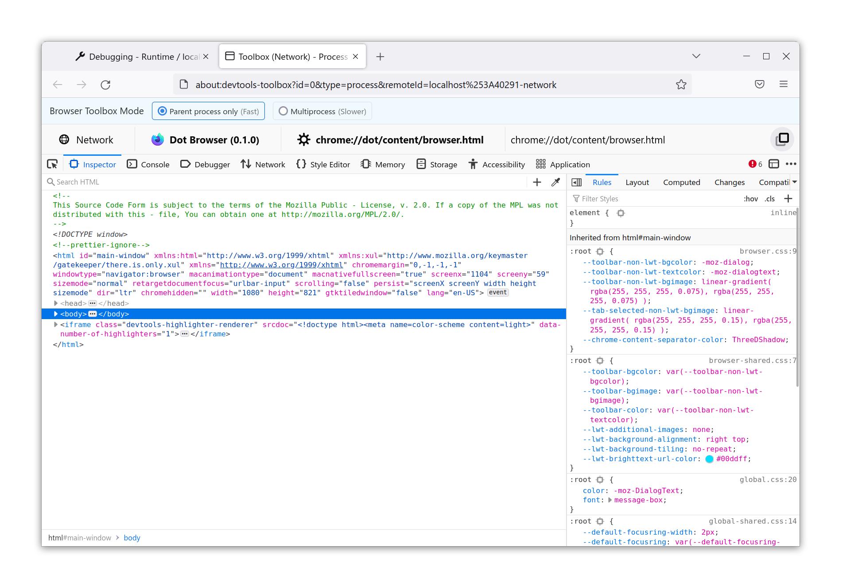The width and height of the screenshot is (854, 586).
Task: Select the Rules sidebar tab
Action: pyautogui.click(x=602, y=182)
